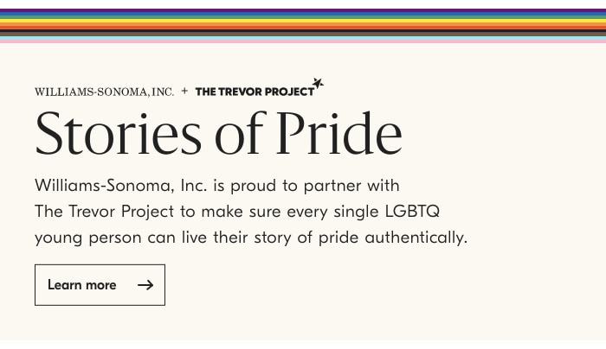The height and width of the screenshot is (349, 606).
Task: Click the Trevor Project star icon
Action: pyautogui.click(x=318, y=83)
